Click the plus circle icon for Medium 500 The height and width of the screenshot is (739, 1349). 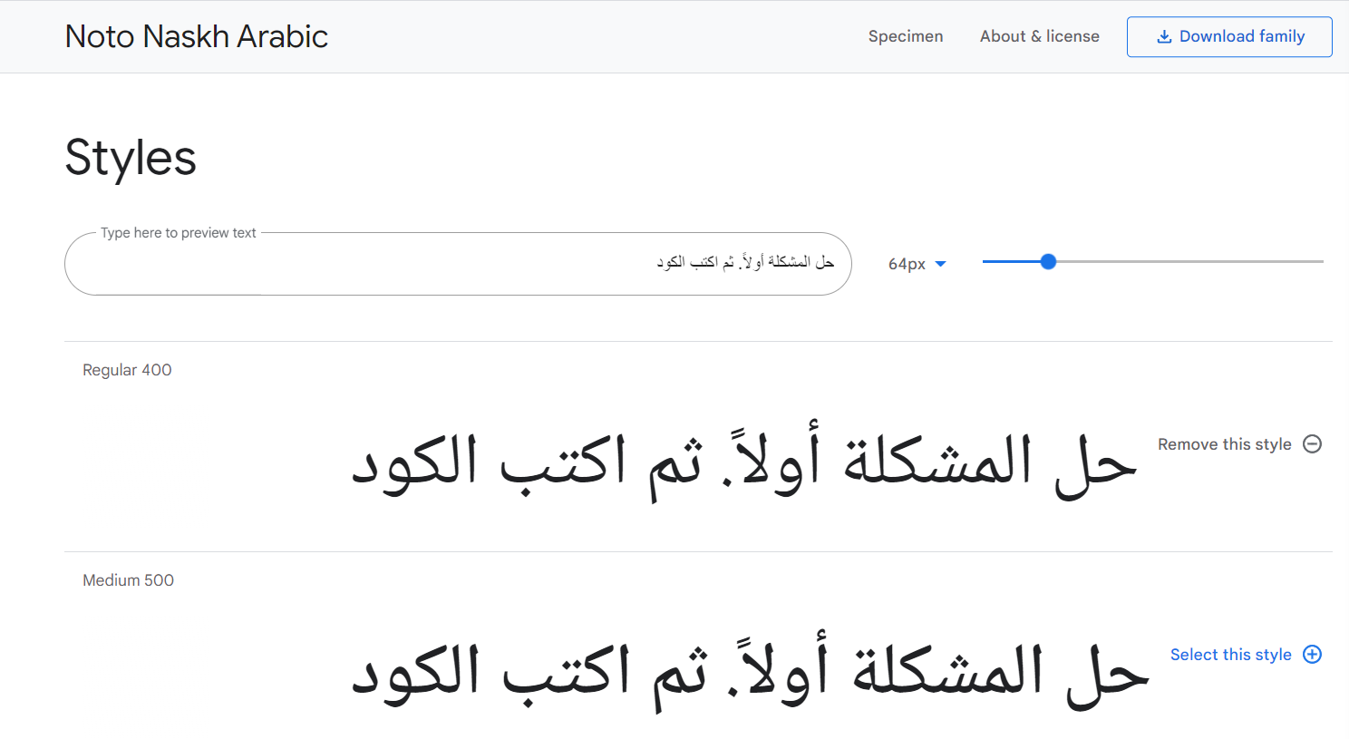[x=1312, y=655]
